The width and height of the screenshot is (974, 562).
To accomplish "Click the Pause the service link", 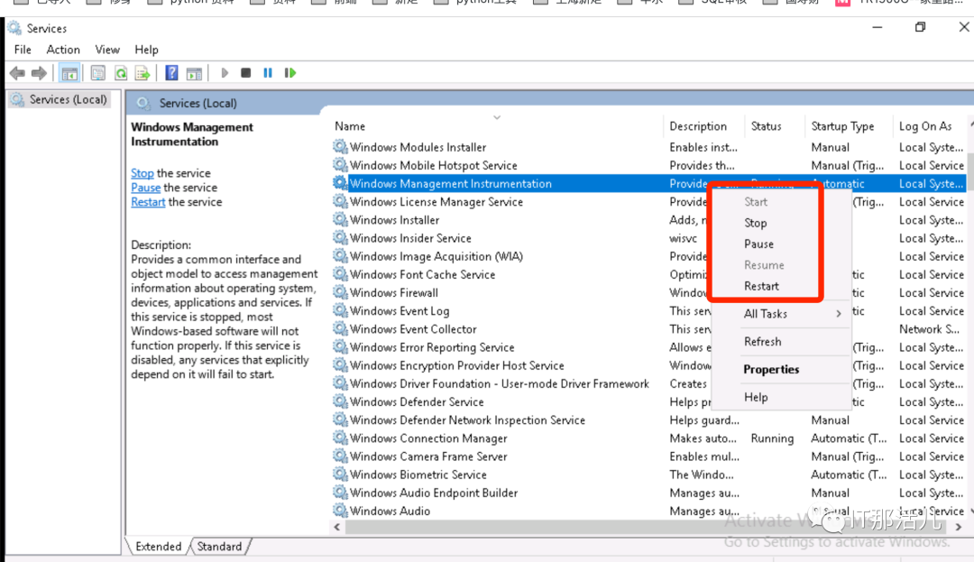I will click(x=146, y=188).
